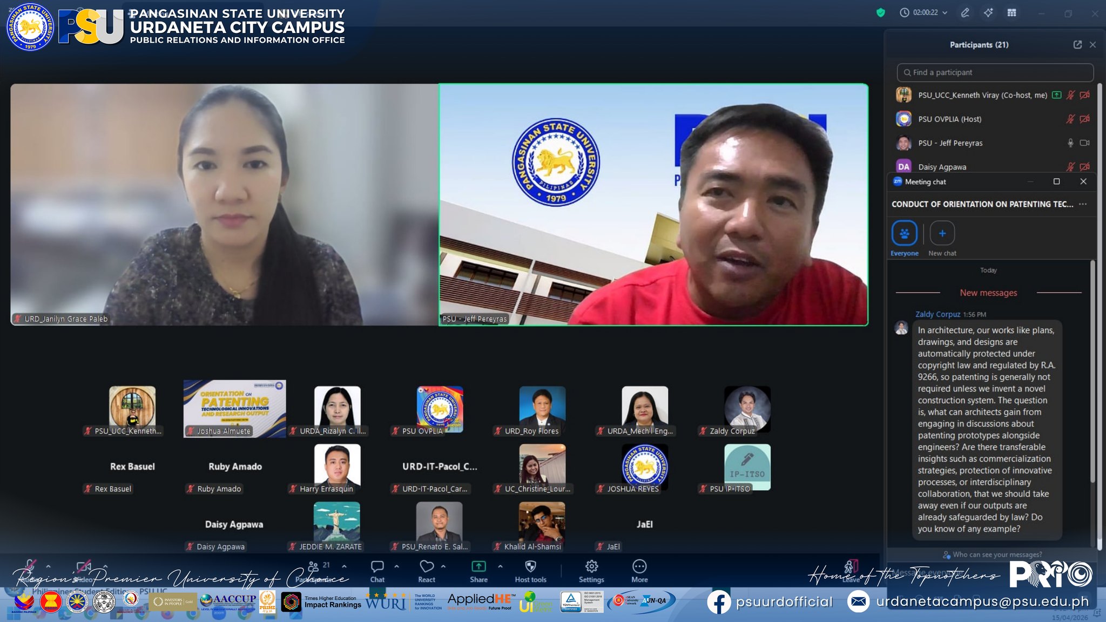
Task: Expand the arrow next to Chat
Action: (x=396, y=566)
